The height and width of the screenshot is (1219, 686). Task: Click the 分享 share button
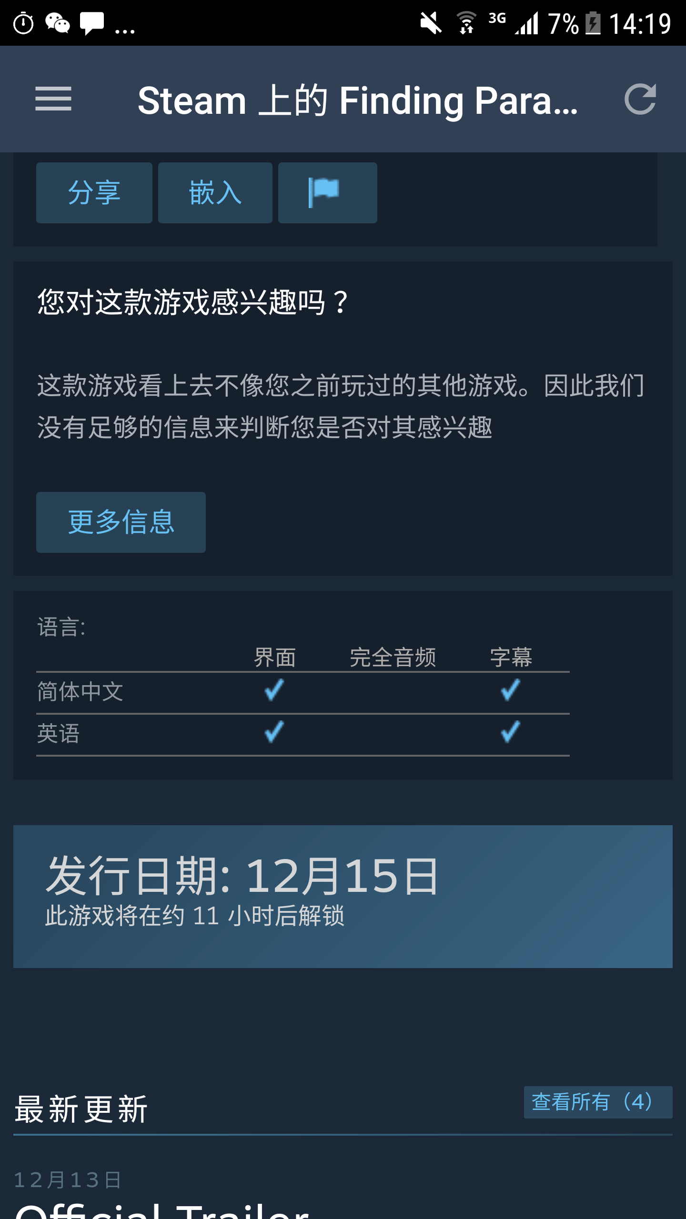click(94, 193)
